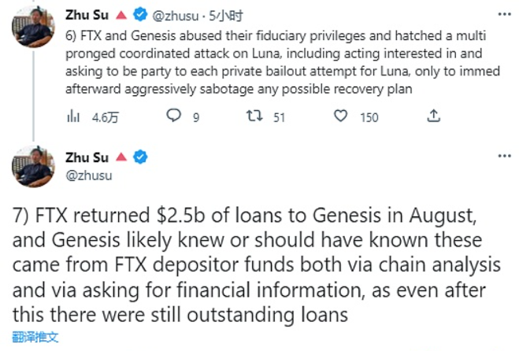Click verified badge in second tweet header
Viewport: 519px width, 351px height.
pyautogui.click(x=140, y=157)
